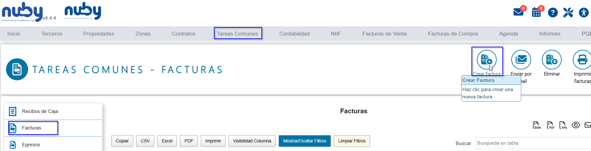Open the Contabilidad menu
591x151 pixels.
(295, 34)
